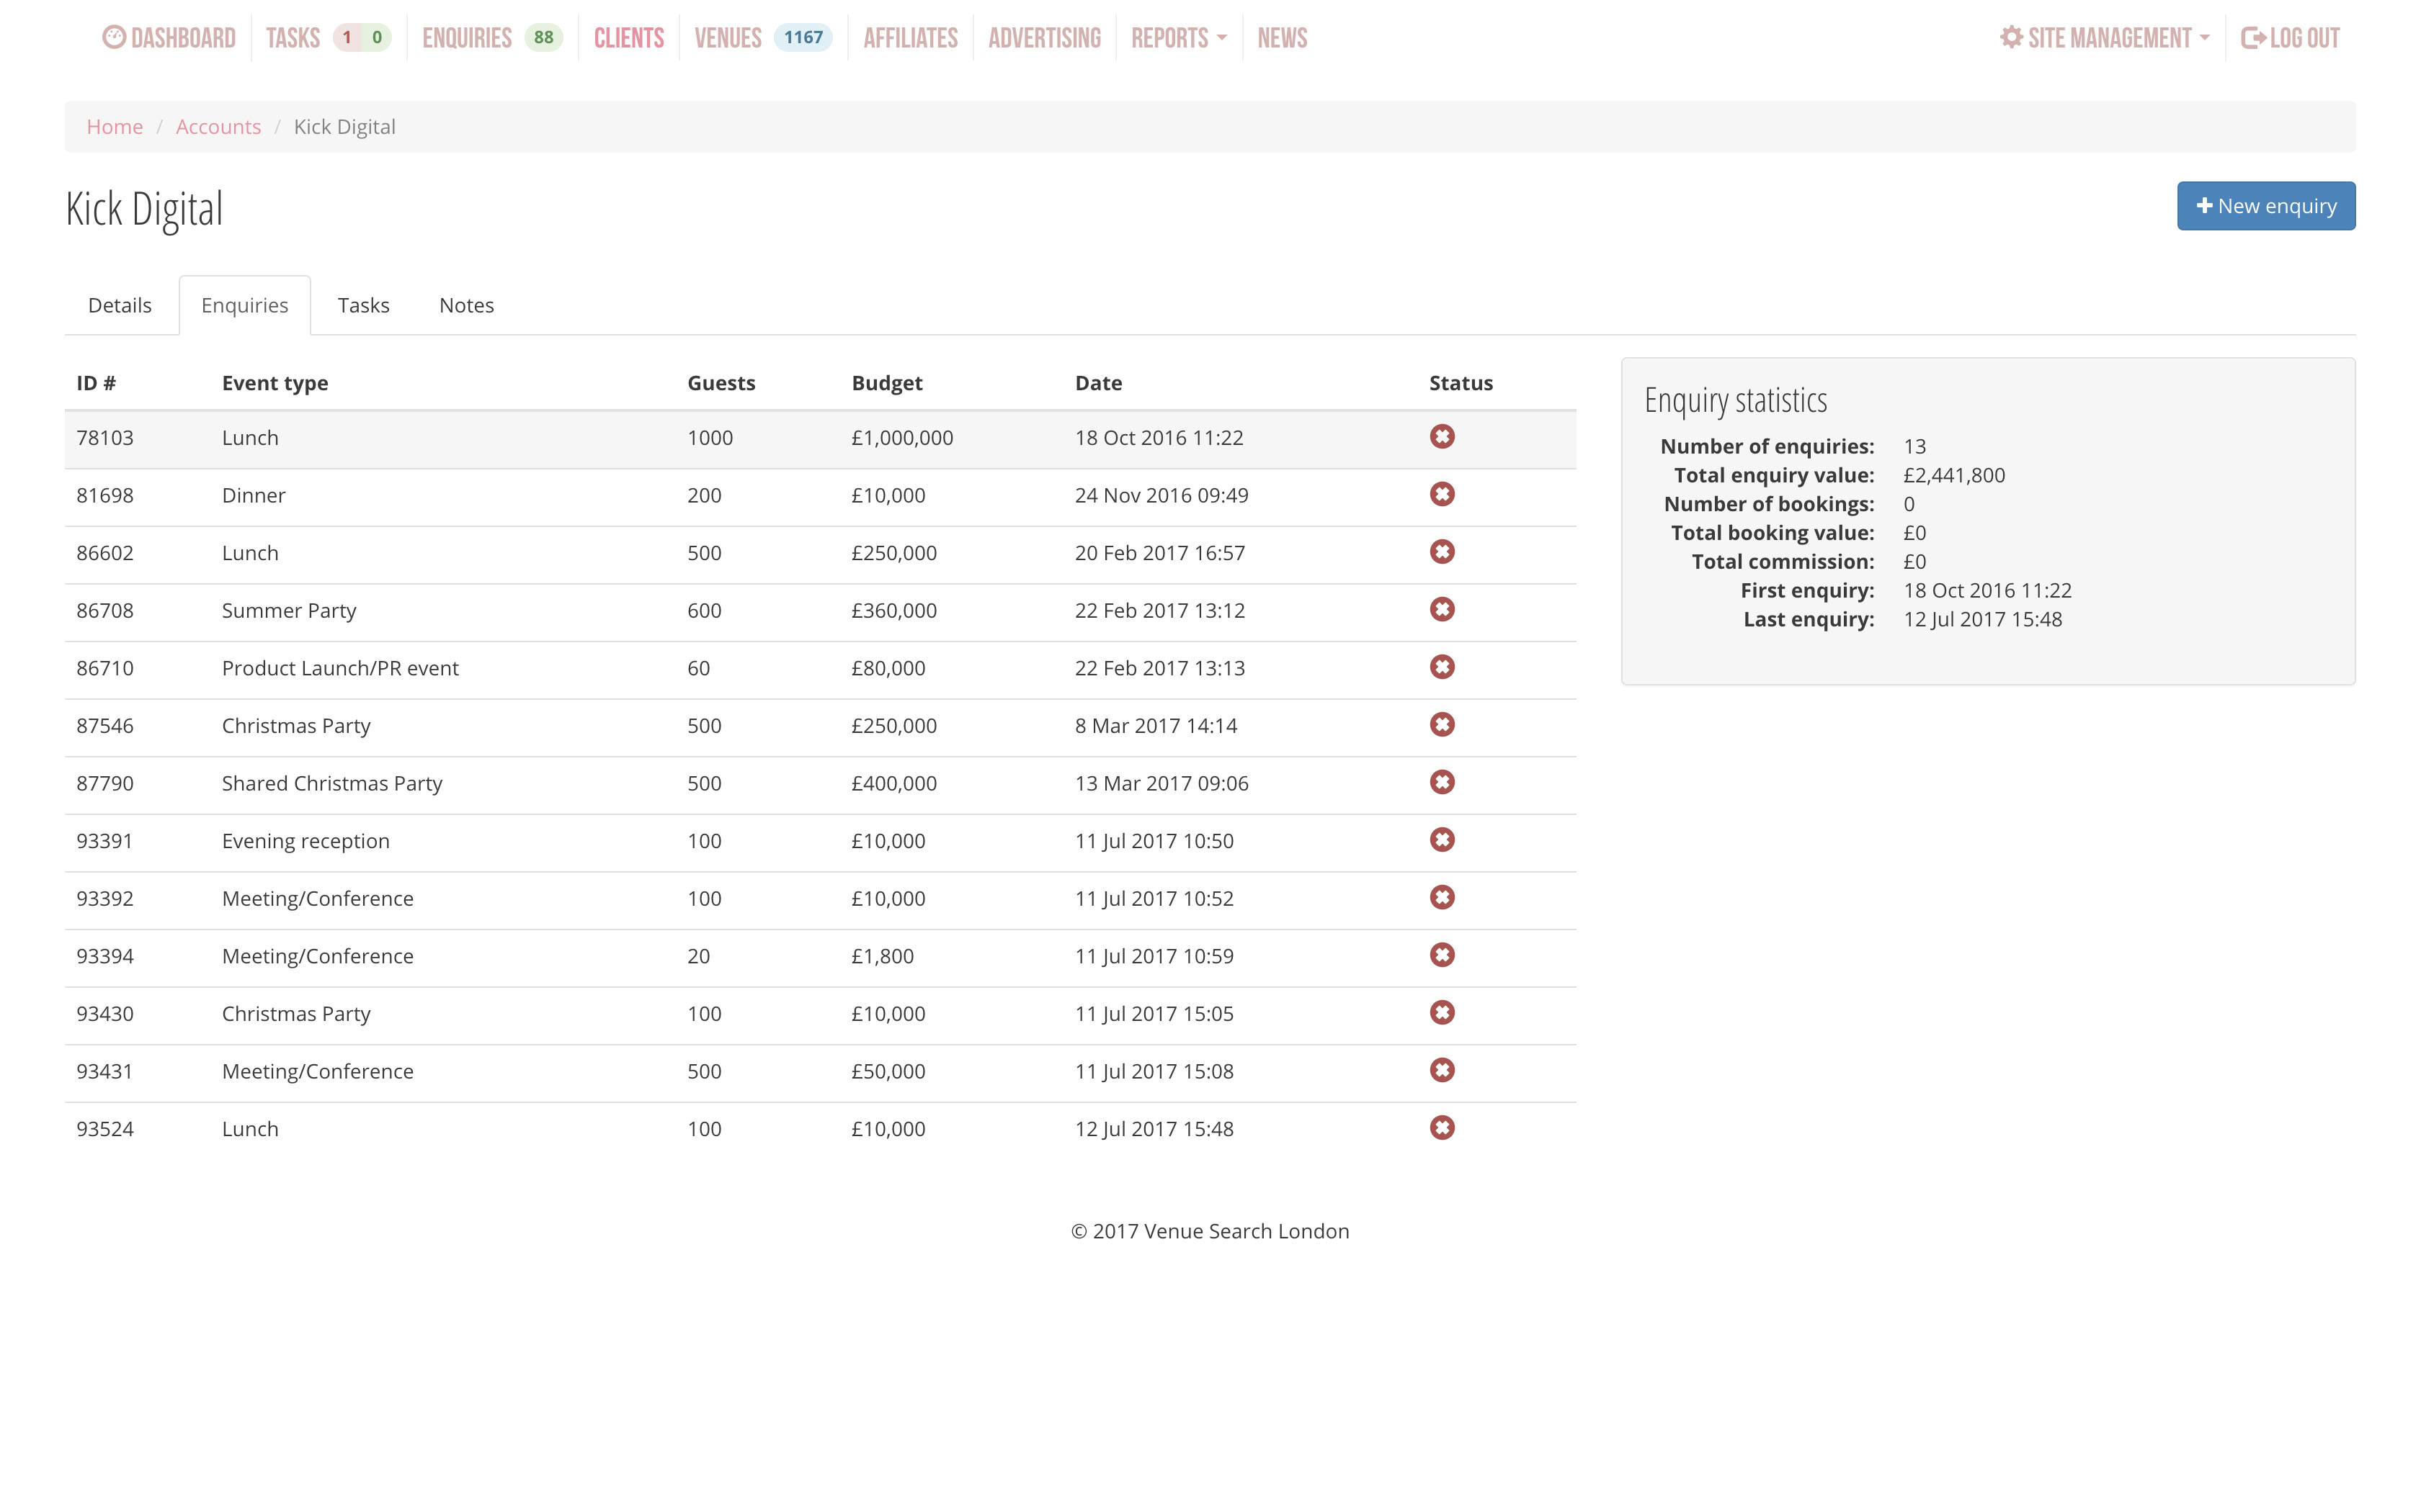Click the date 8 Mar 2017 14:14

[x=1156, y=726]
